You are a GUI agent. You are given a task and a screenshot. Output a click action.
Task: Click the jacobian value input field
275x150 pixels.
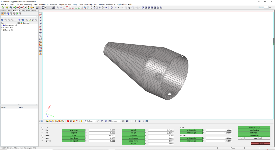[x=161, y=135]
